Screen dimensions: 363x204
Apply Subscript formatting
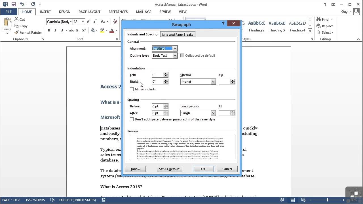click(x=78, y=30)
